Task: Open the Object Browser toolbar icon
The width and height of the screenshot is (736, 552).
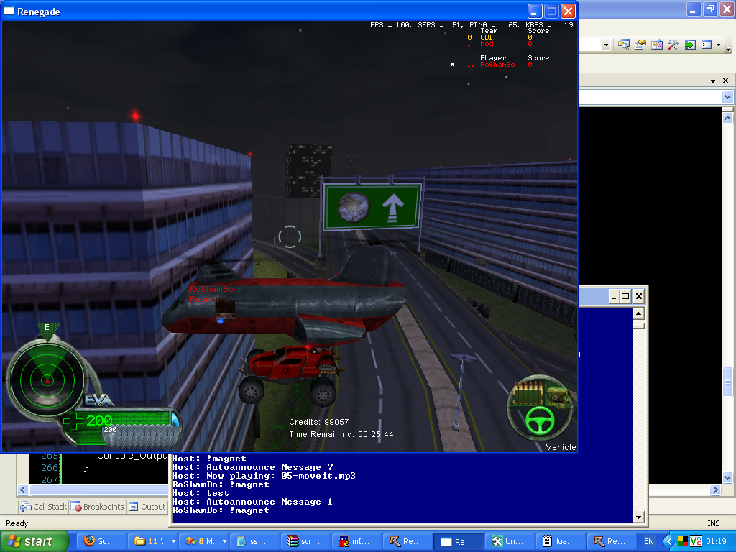Action: [657, 45]
